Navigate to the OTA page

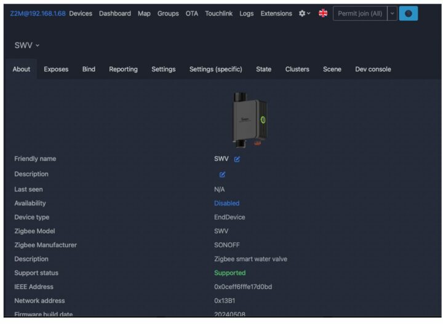coord(192,14)
